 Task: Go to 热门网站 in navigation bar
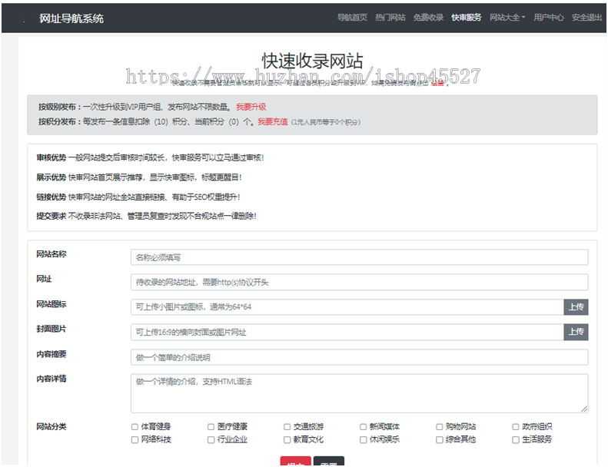point(390,18)
